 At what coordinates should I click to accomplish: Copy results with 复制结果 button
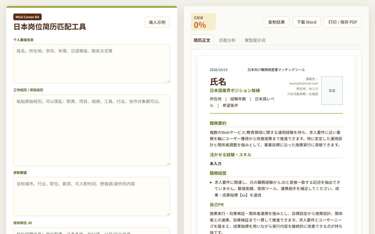point(276,22)
